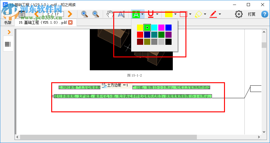The image size is (270, 143).
Task: Pick the yellow color swatch
Action: pos(140,28)
